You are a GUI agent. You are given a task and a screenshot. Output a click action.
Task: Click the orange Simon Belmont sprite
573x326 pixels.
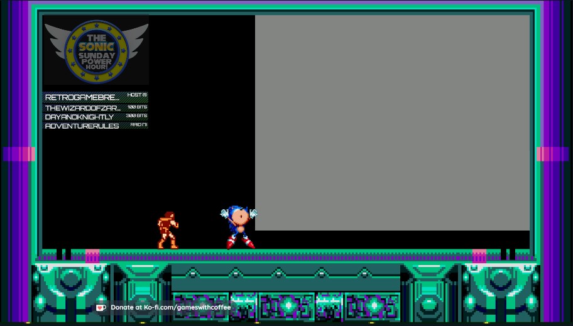tap(168, 230)
